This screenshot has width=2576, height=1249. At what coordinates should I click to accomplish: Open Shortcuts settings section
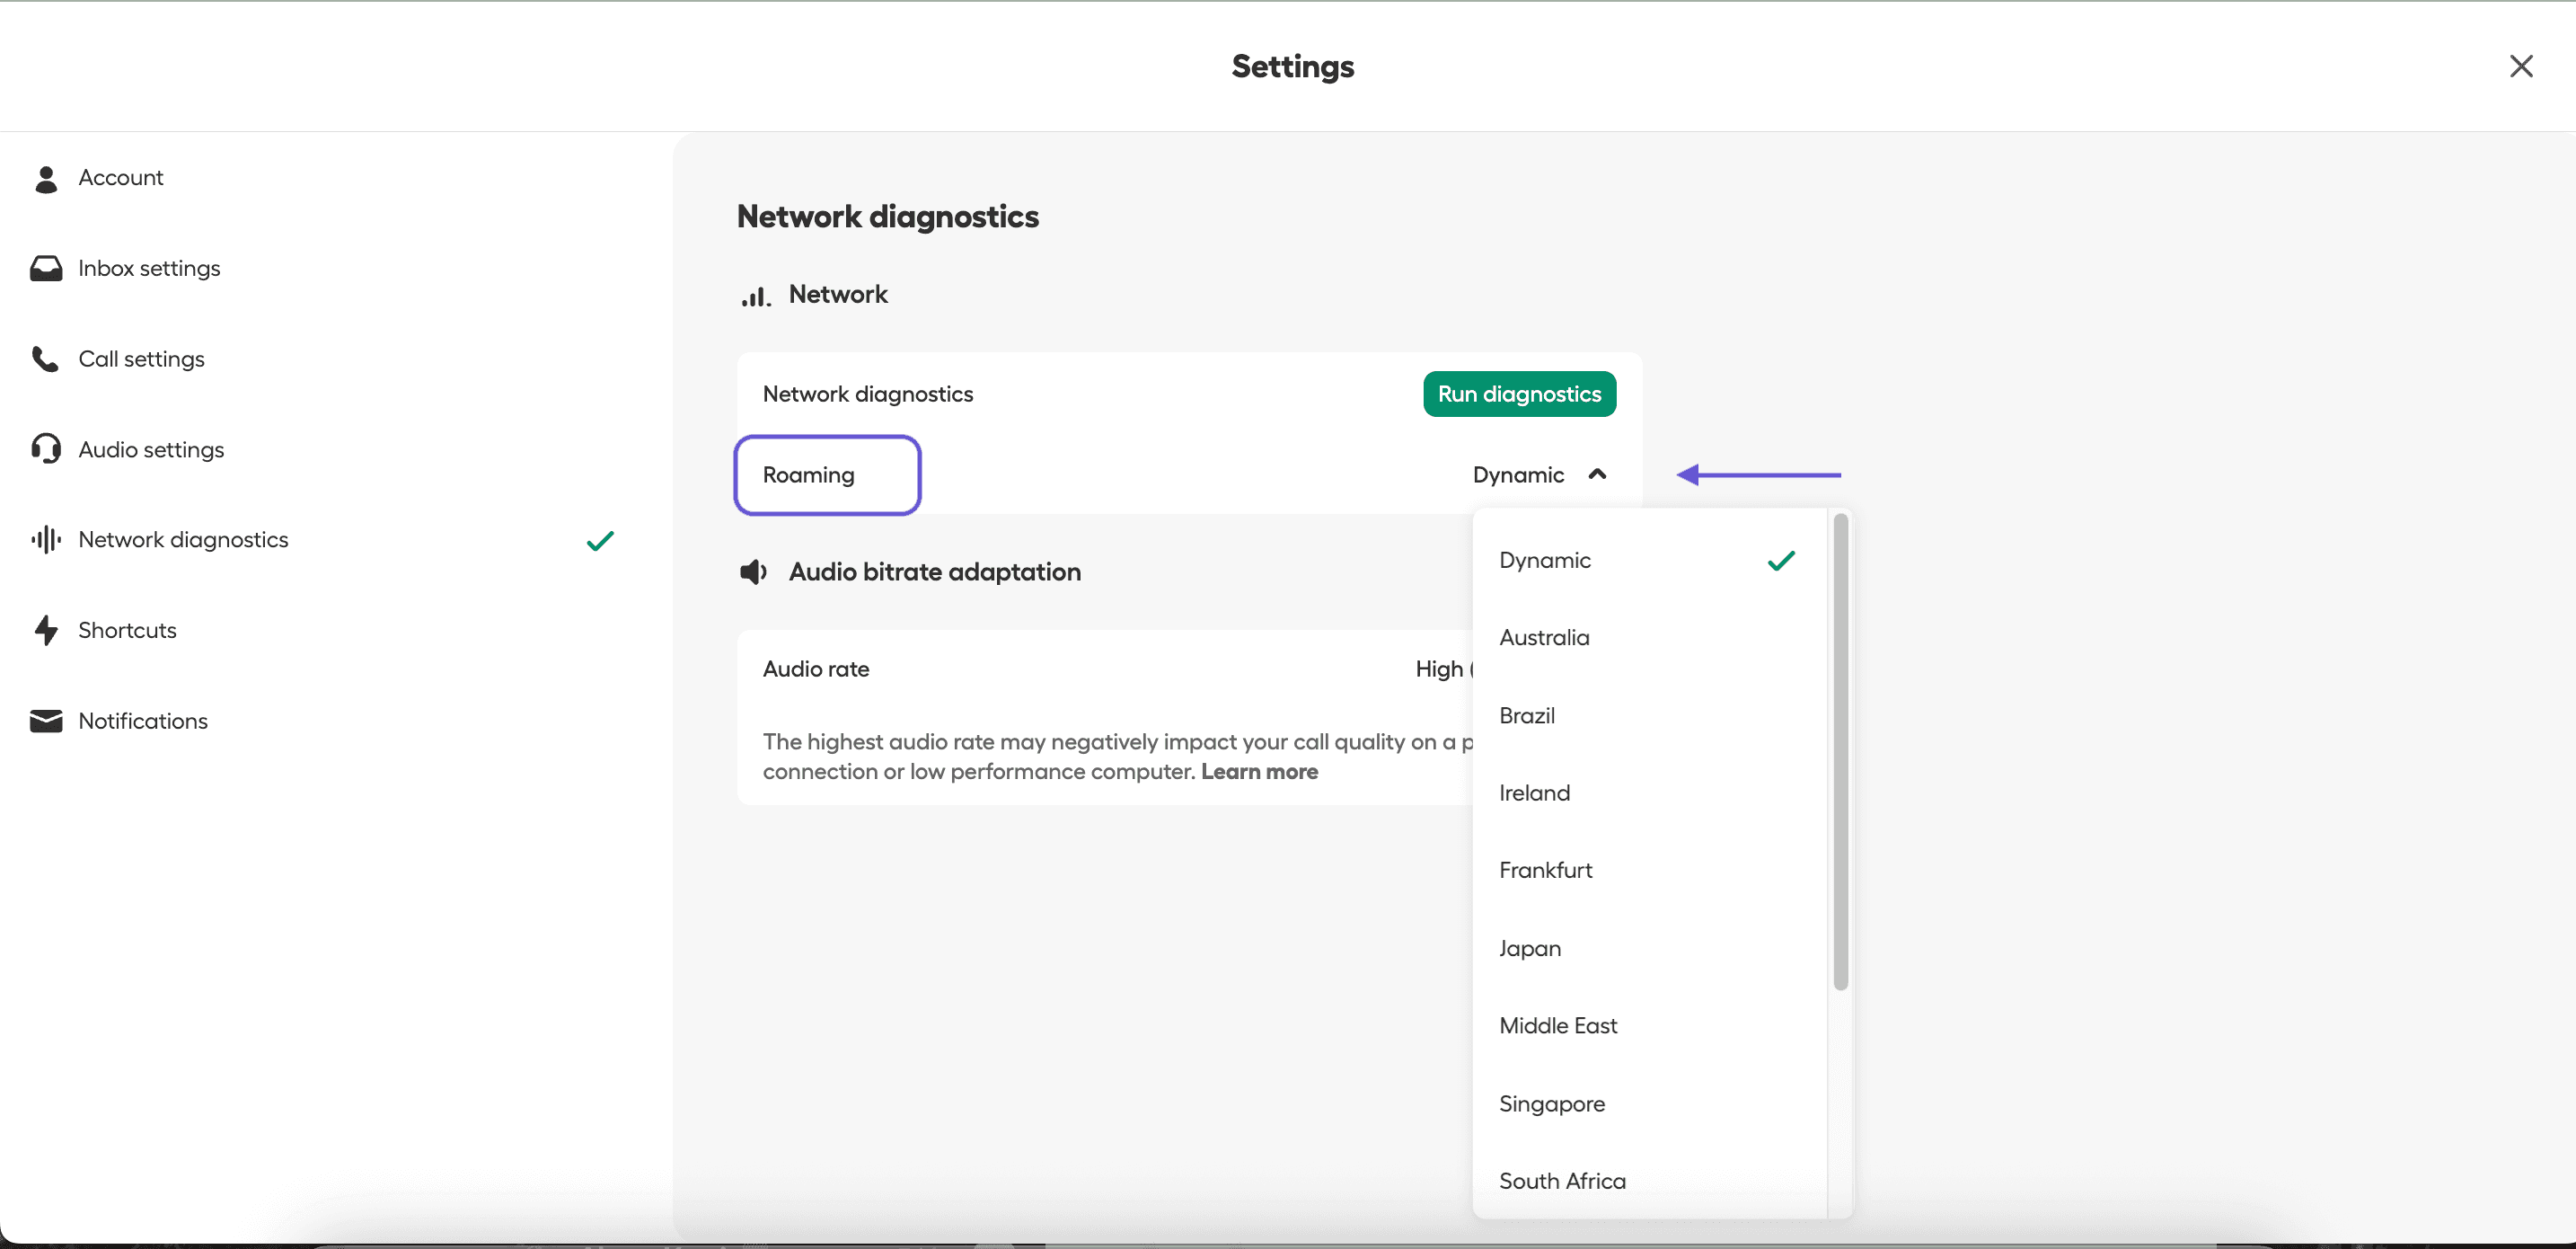click(x=127, y=631)
